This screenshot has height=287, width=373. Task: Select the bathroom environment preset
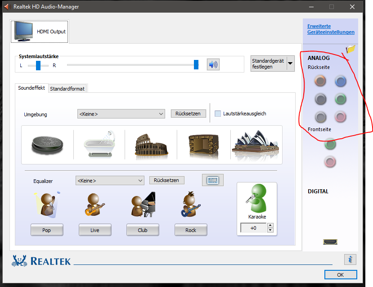tap(99, 144)
